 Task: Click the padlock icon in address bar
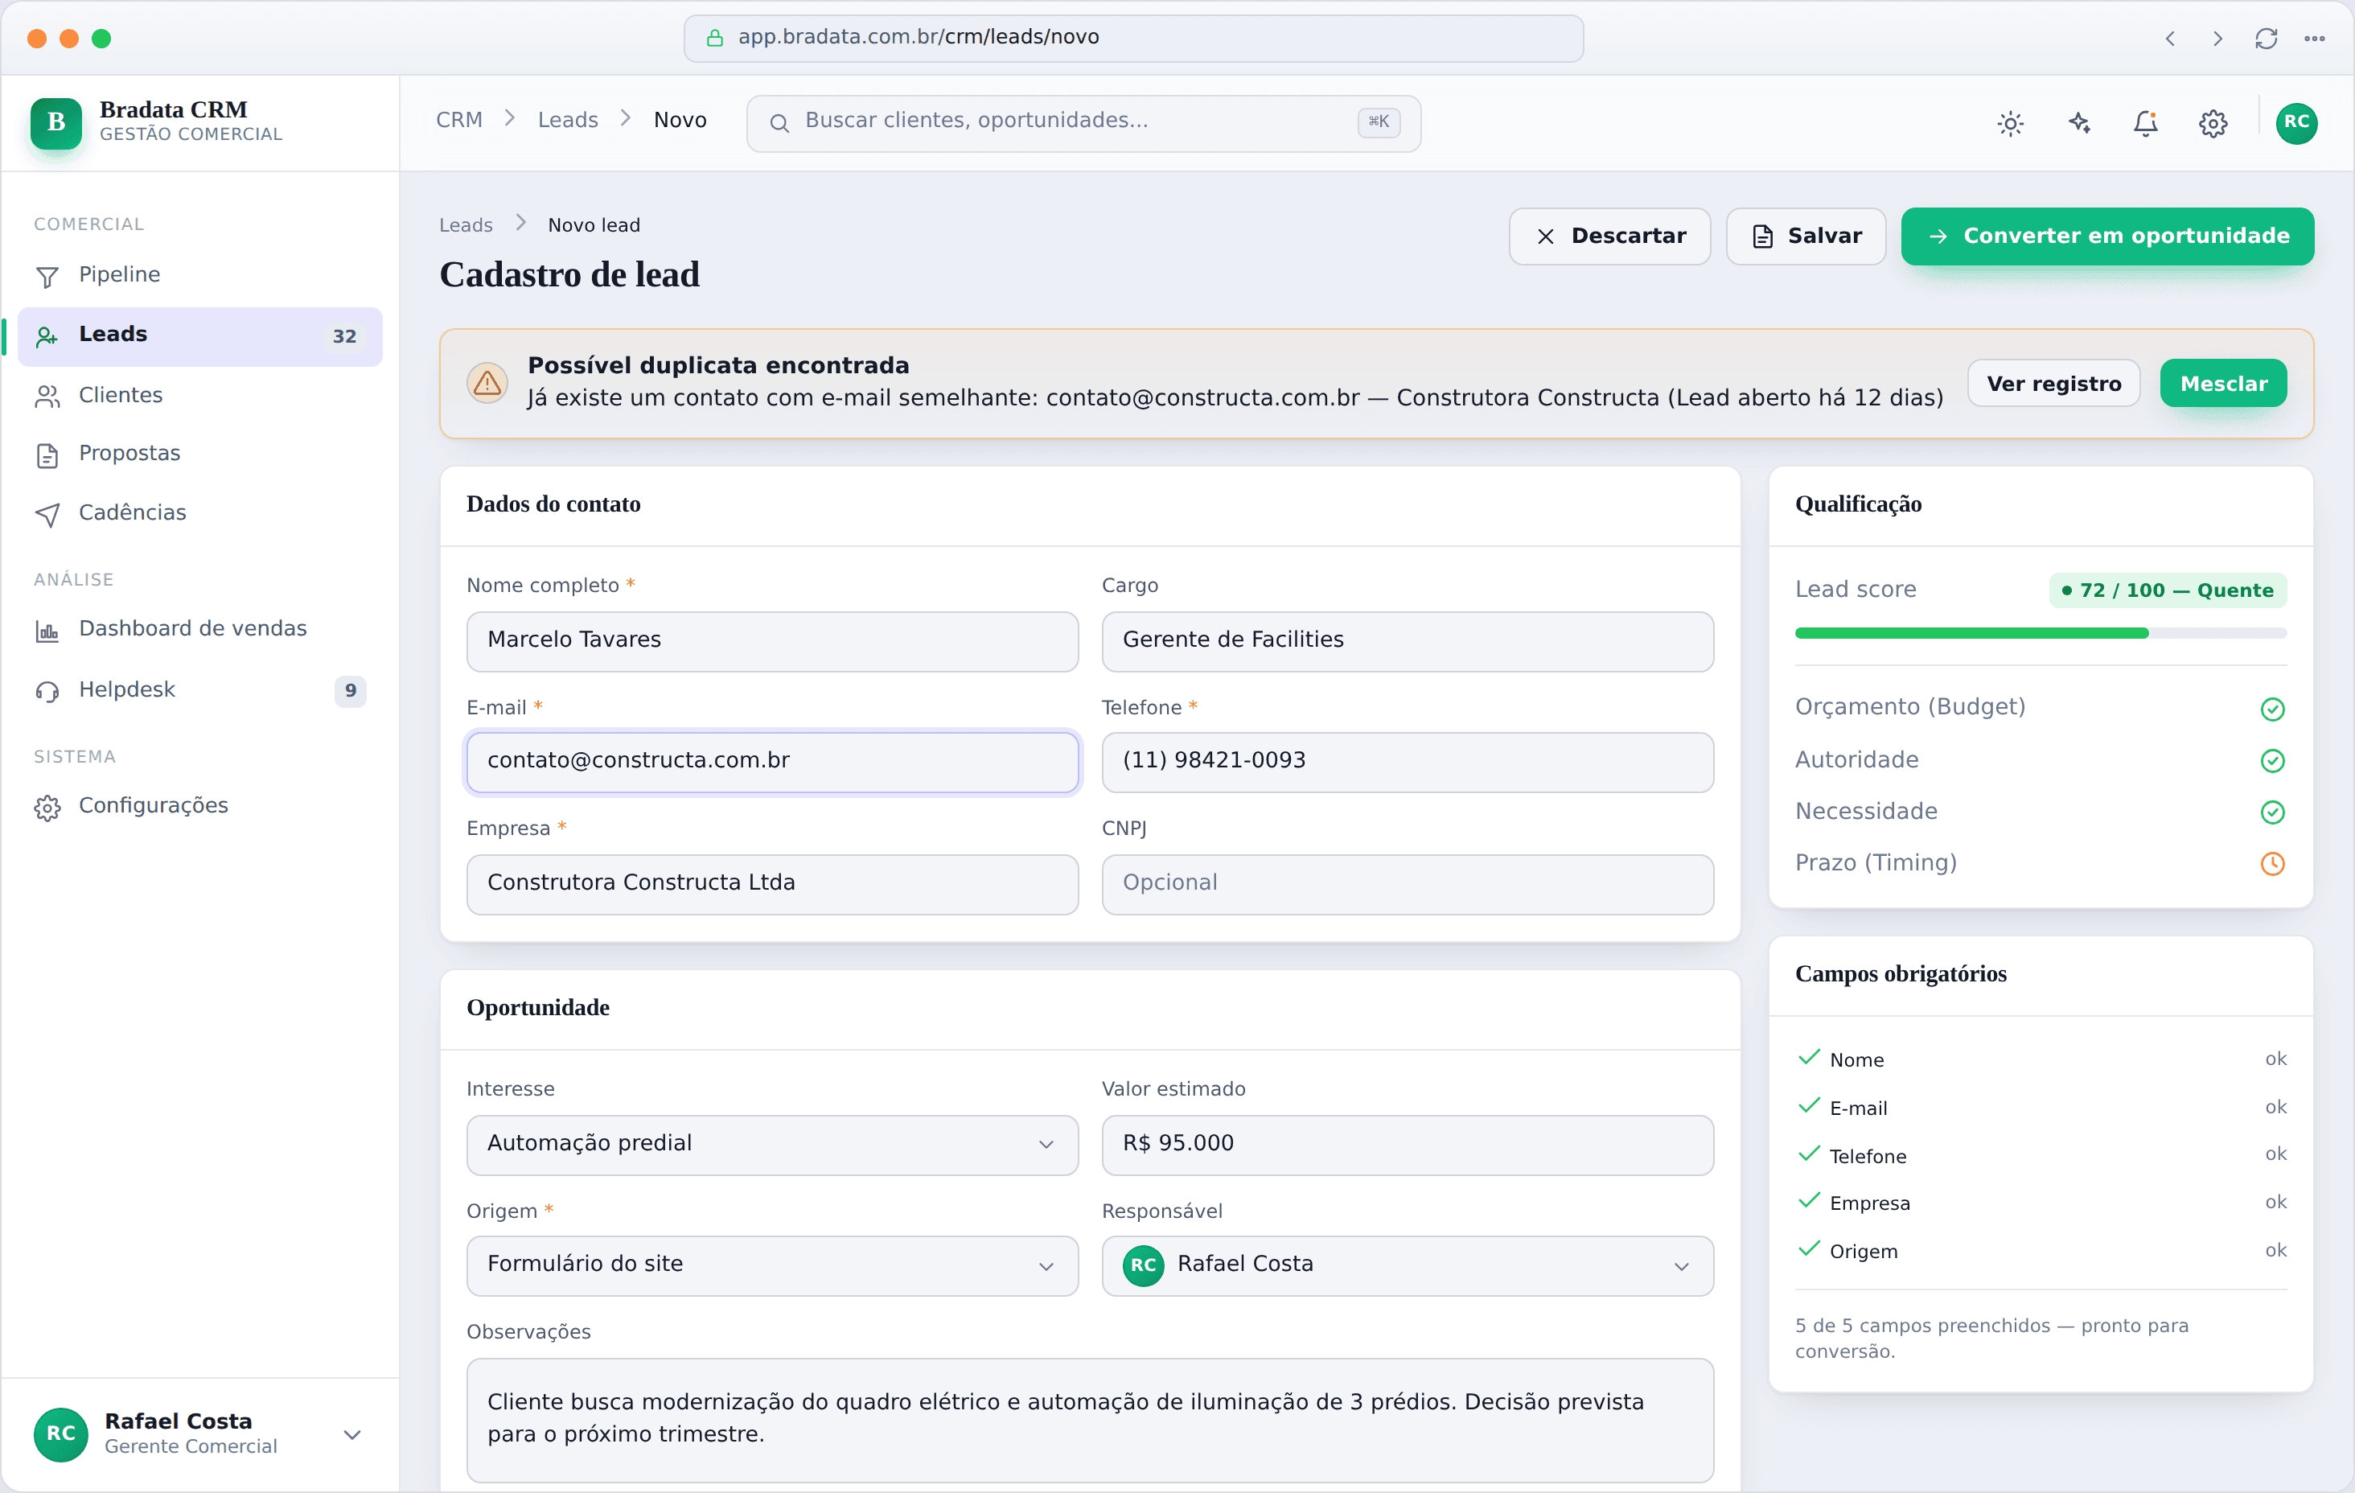pyautogui.click(x=715, y=37)
